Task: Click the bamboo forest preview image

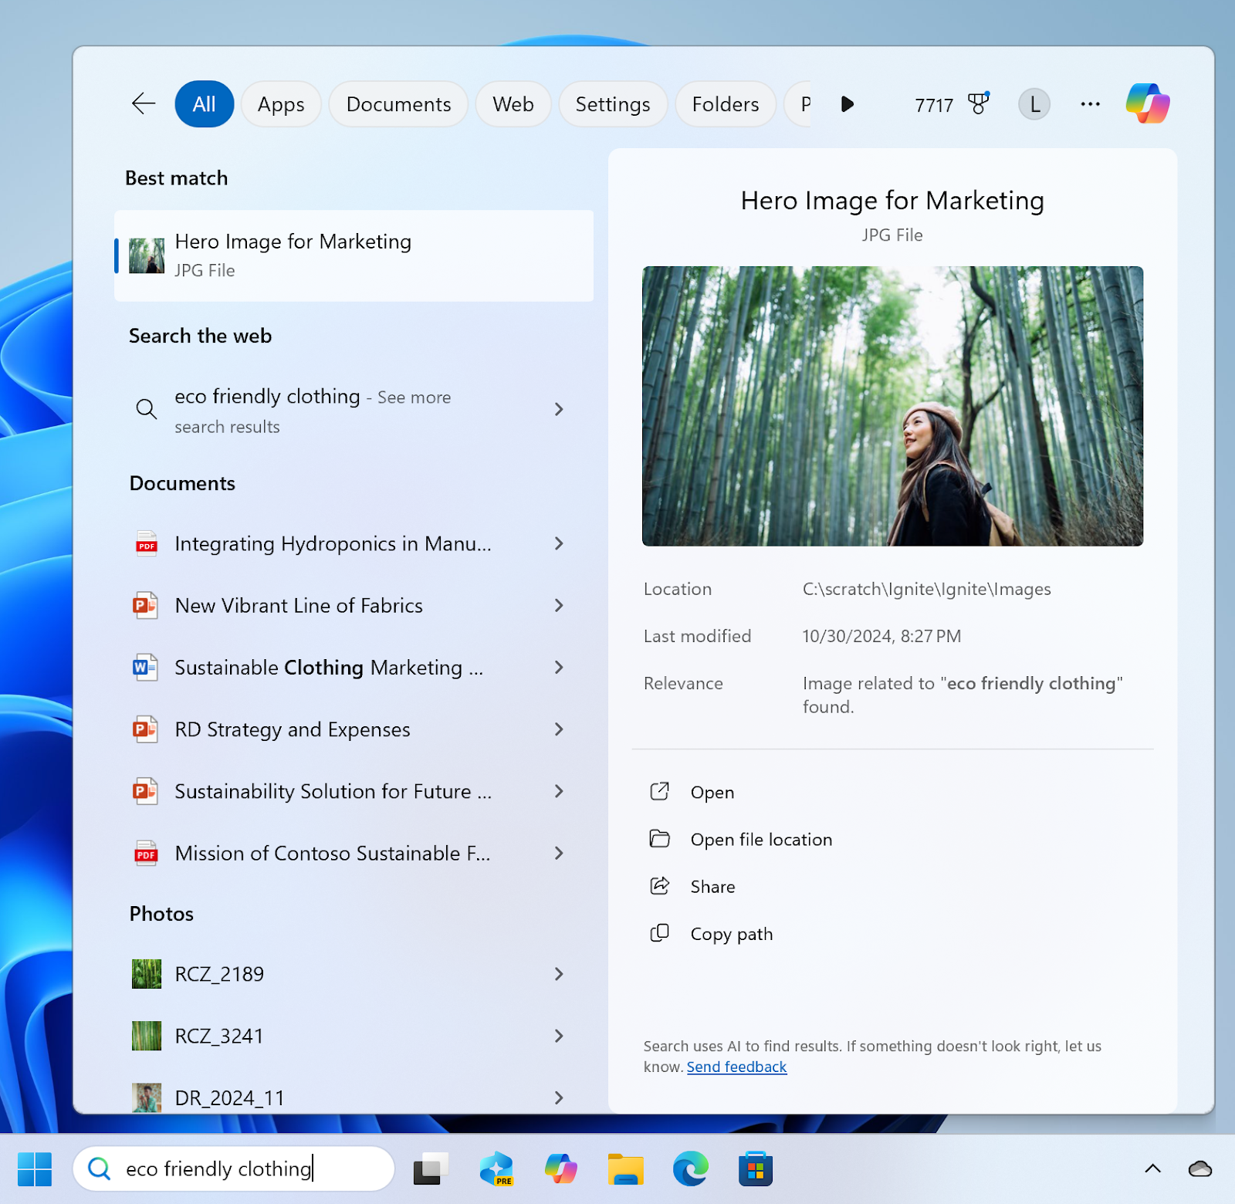Action: pos(892,406)
